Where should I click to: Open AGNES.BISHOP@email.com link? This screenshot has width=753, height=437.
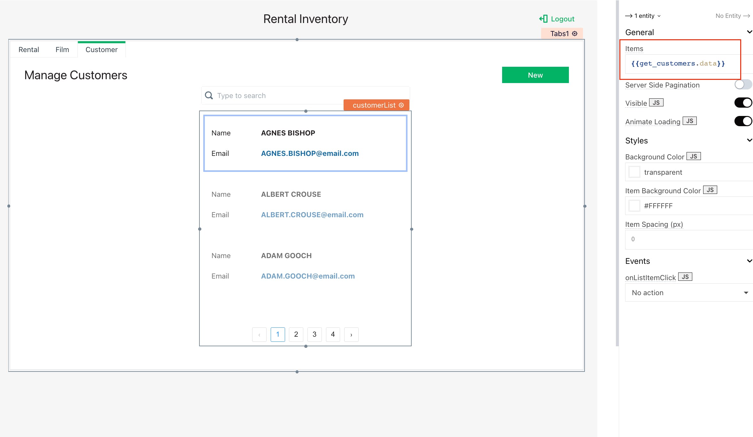coord(310,153)
